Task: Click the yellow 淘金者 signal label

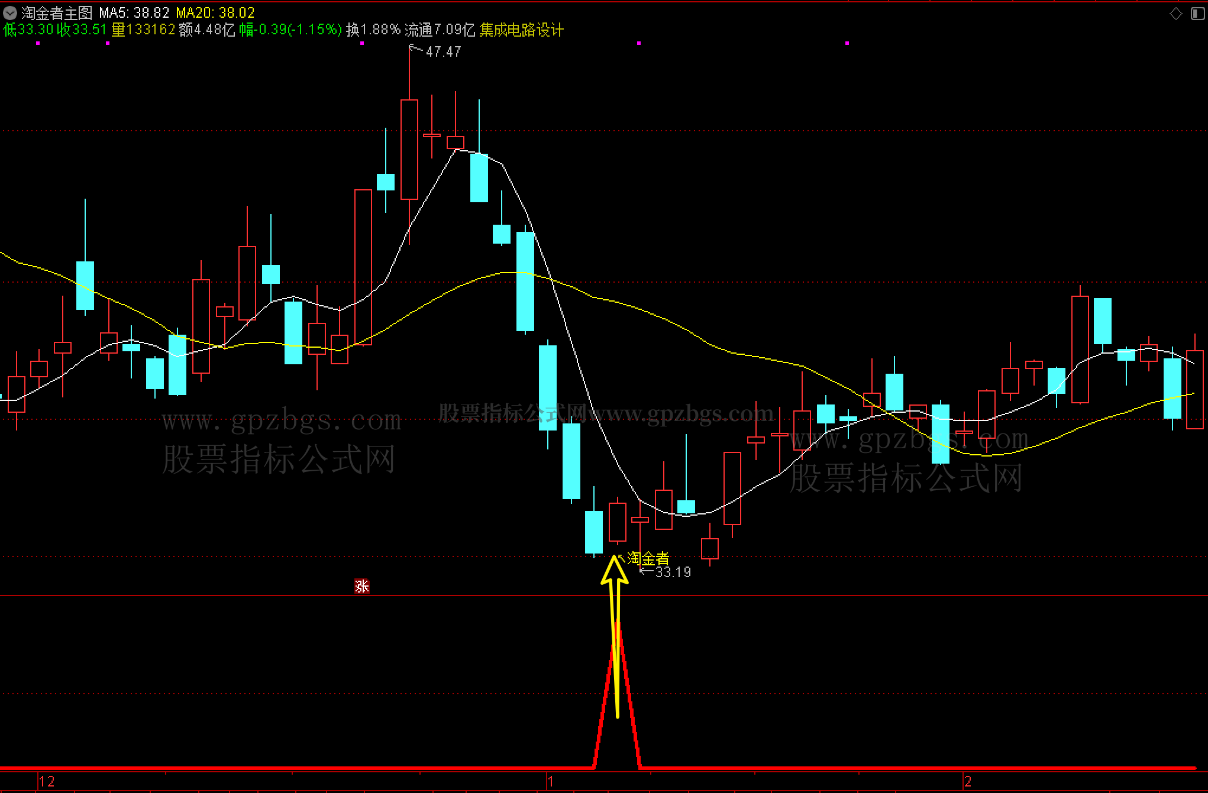Action: (x=648, y=558)
